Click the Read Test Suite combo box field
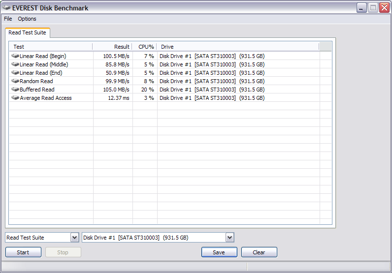392x273 pixels. click(x=42, y=238)
